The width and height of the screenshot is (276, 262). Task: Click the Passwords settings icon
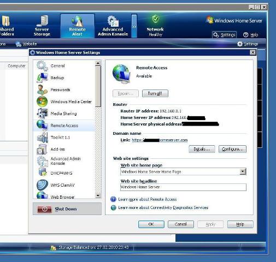click(x=42, y=90)
